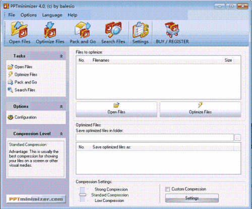The height and width of the screenshot is (209, 252).
Task: Open the Language menu
Action: tap(52, 15)
